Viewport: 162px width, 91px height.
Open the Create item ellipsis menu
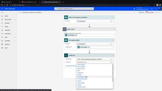pos(113,55)
